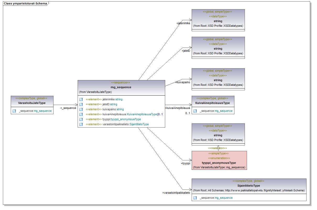The image size is (317, 210).
Task: Click the icon beside jatenimike:string attribute
Action: pos(81,99)
